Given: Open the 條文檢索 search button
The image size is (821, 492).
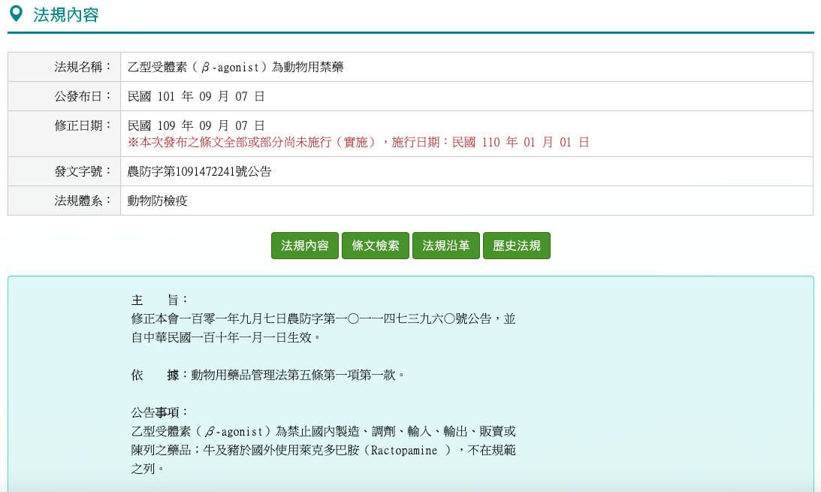Looking at the screenshot, I should point(376,246).
